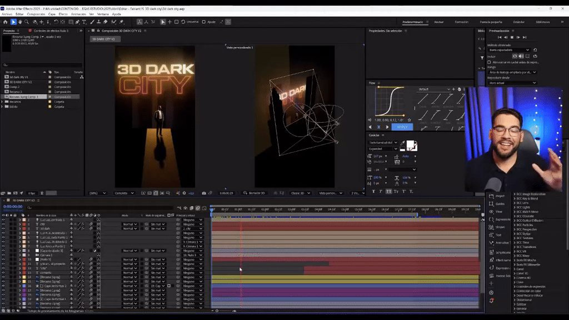Viewport: 569px width, 320px height.
Task: Activate the Zoom tool
Action: (27, 22)
